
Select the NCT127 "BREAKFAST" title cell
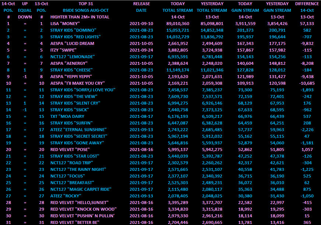pyautogui.click(x=72, y=183)
